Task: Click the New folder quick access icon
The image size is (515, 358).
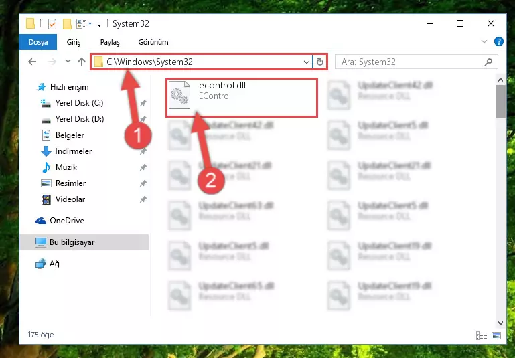Action: (67, 24)
